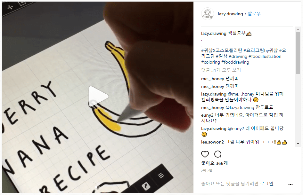Click scrollbar down arrow in comments
The image size is (303, 195).
point(298,144)
